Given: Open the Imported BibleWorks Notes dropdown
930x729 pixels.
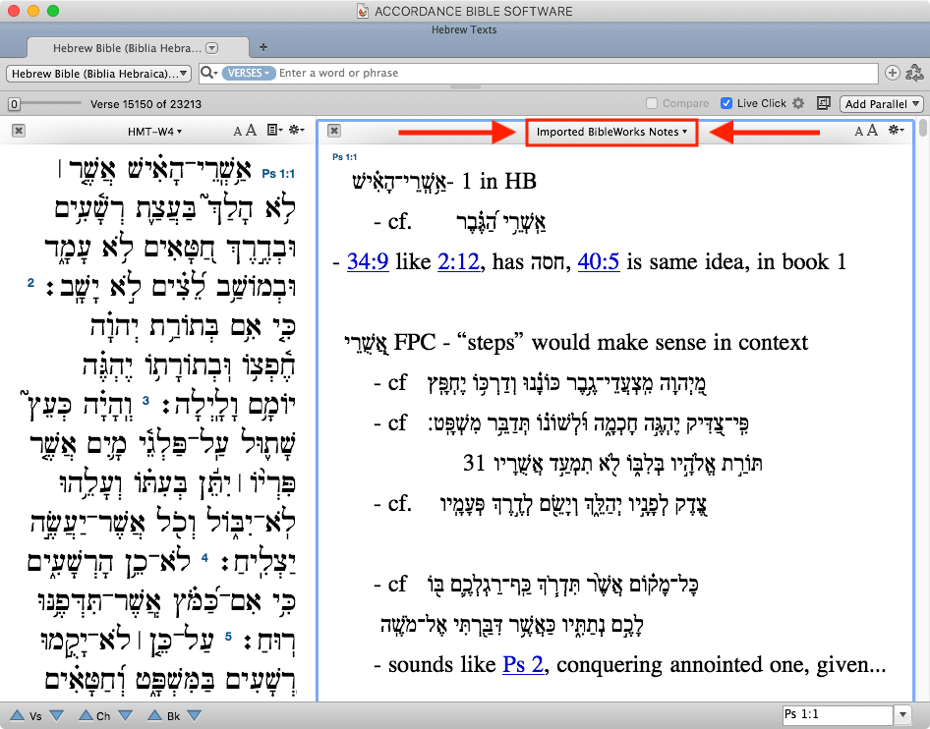Looking at the screenshot, I should pos(611,132).
